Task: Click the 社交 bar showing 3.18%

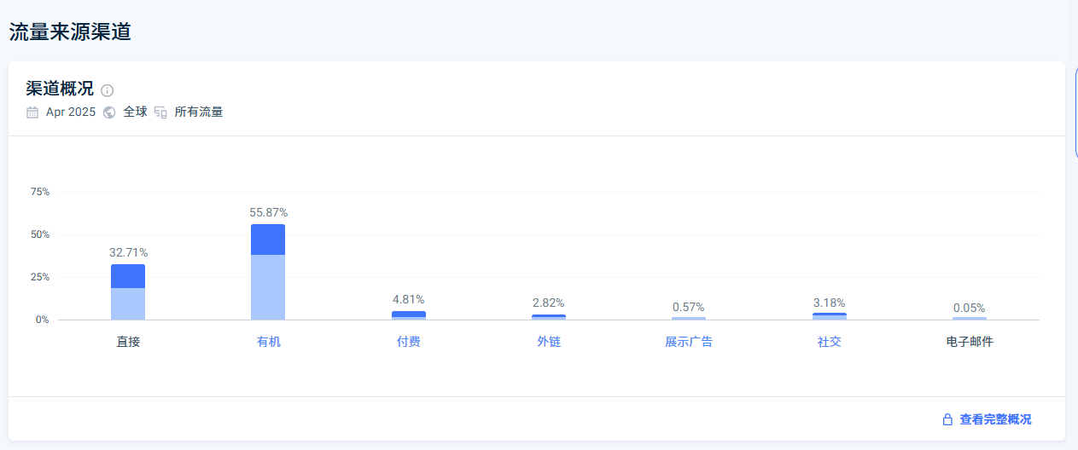Action: (829, 316)
